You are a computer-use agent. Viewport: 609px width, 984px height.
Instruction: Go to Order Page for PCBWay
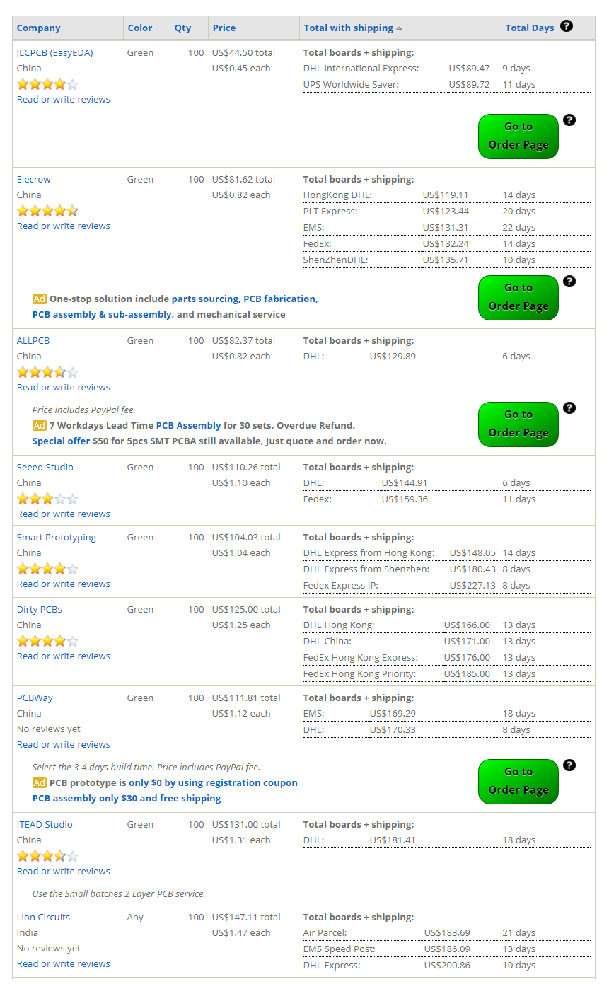[x=518, y=781]
